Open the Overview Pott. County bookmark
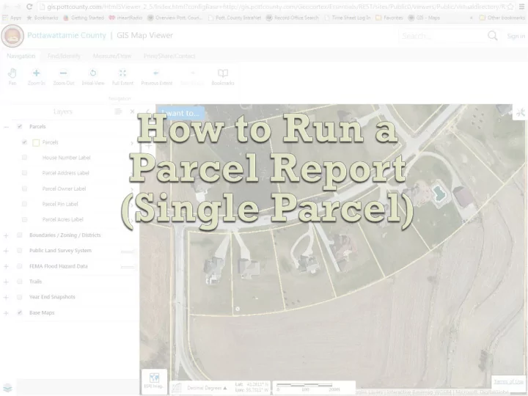Screen dimensions: 528x396 pos(175,18)
